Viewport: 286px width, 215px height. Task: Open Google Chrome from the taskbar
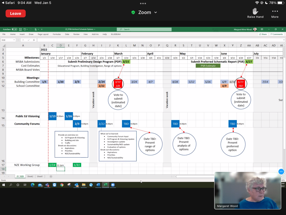(x=62, y=185)
